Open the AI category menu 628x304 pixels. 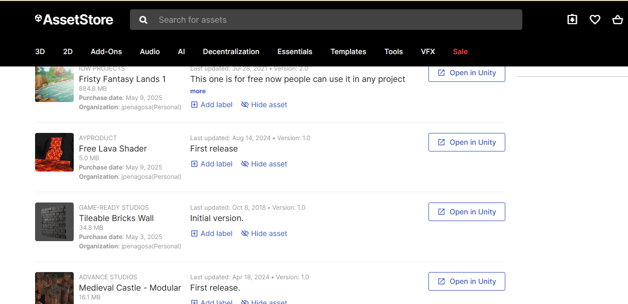tap(181, 52)
